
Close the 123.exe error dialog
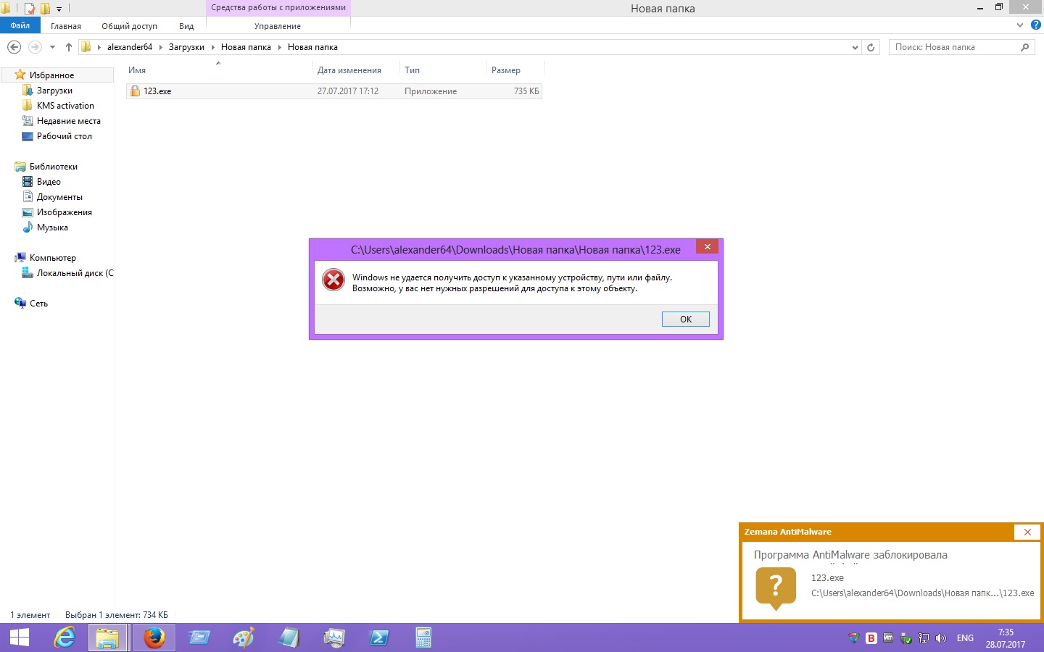pos(708,247)
